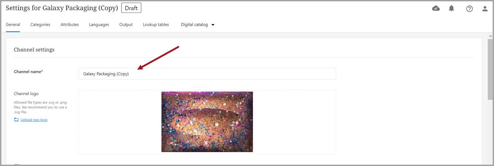Click the folder icon beside Upload new logo
This screenshot has height=166, width=494.
pos(17,120)
